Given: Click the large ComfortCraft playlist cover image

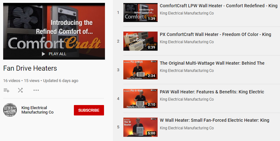Looking at the screenshot, I should 54,31.
